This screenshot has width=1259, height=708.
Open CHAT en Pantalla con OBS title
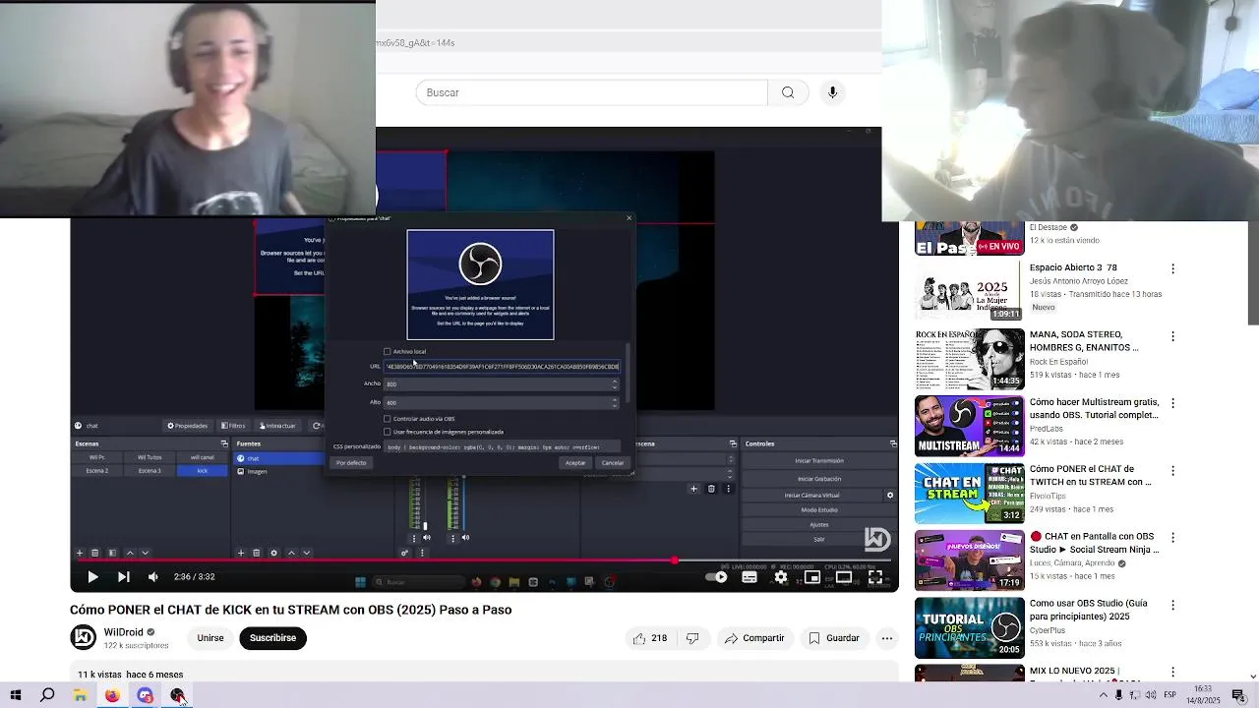pos(1092,543)
